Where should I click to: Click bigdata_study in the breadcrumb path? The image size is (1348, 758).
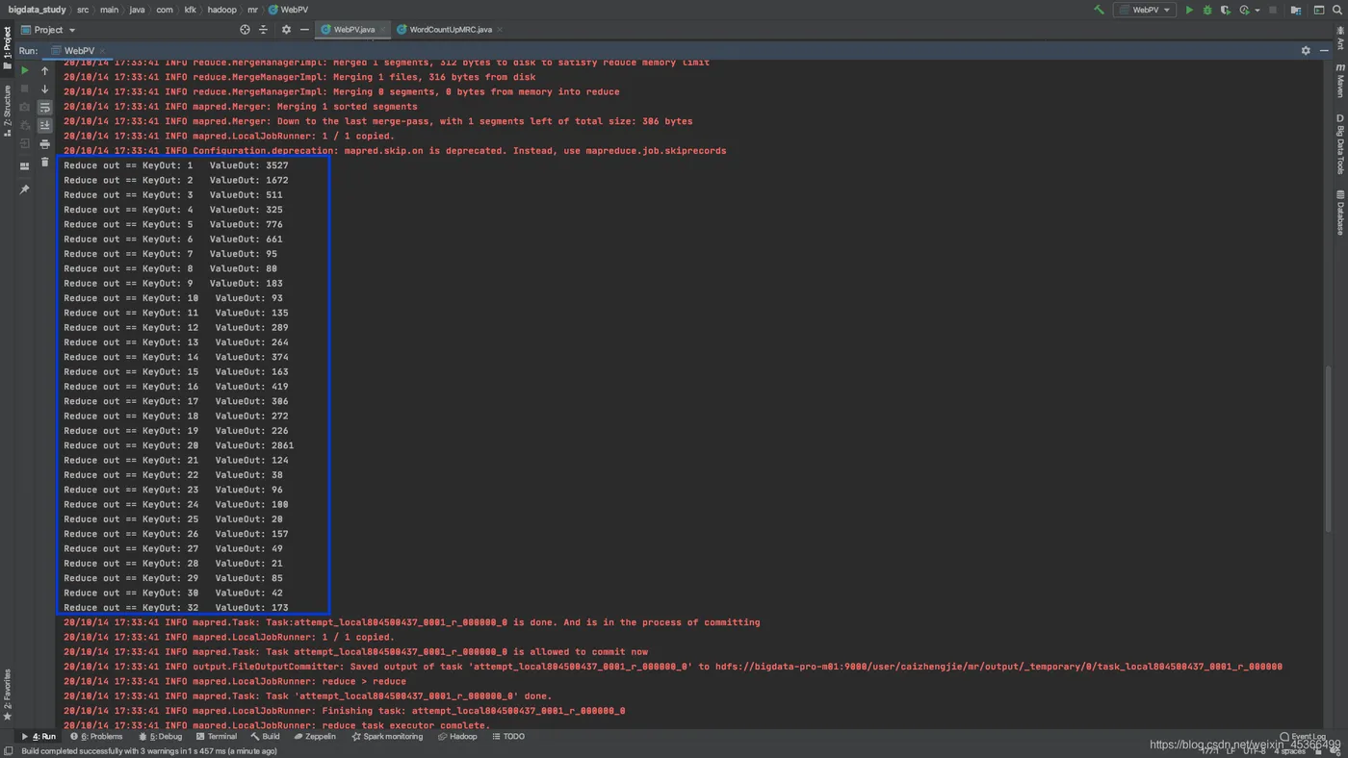pyautogui.click(x=38, y=10)
